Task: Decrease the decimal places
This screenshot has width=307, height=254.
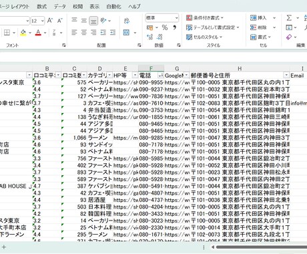Action: point(160,37)
